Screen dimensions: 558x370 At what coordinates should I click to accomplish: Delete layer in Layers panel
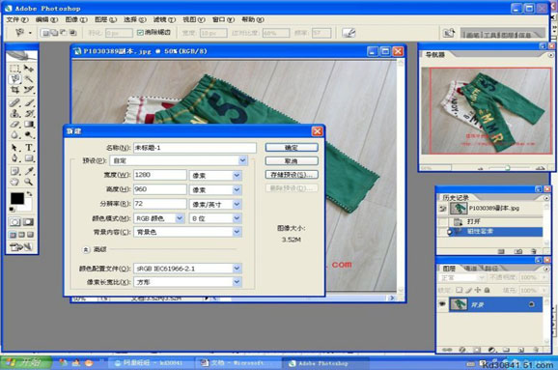536,350
